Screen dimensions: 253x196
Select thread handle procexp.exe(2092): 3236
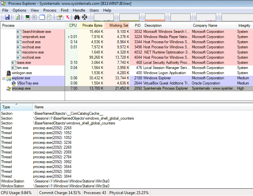pos(126,142)
